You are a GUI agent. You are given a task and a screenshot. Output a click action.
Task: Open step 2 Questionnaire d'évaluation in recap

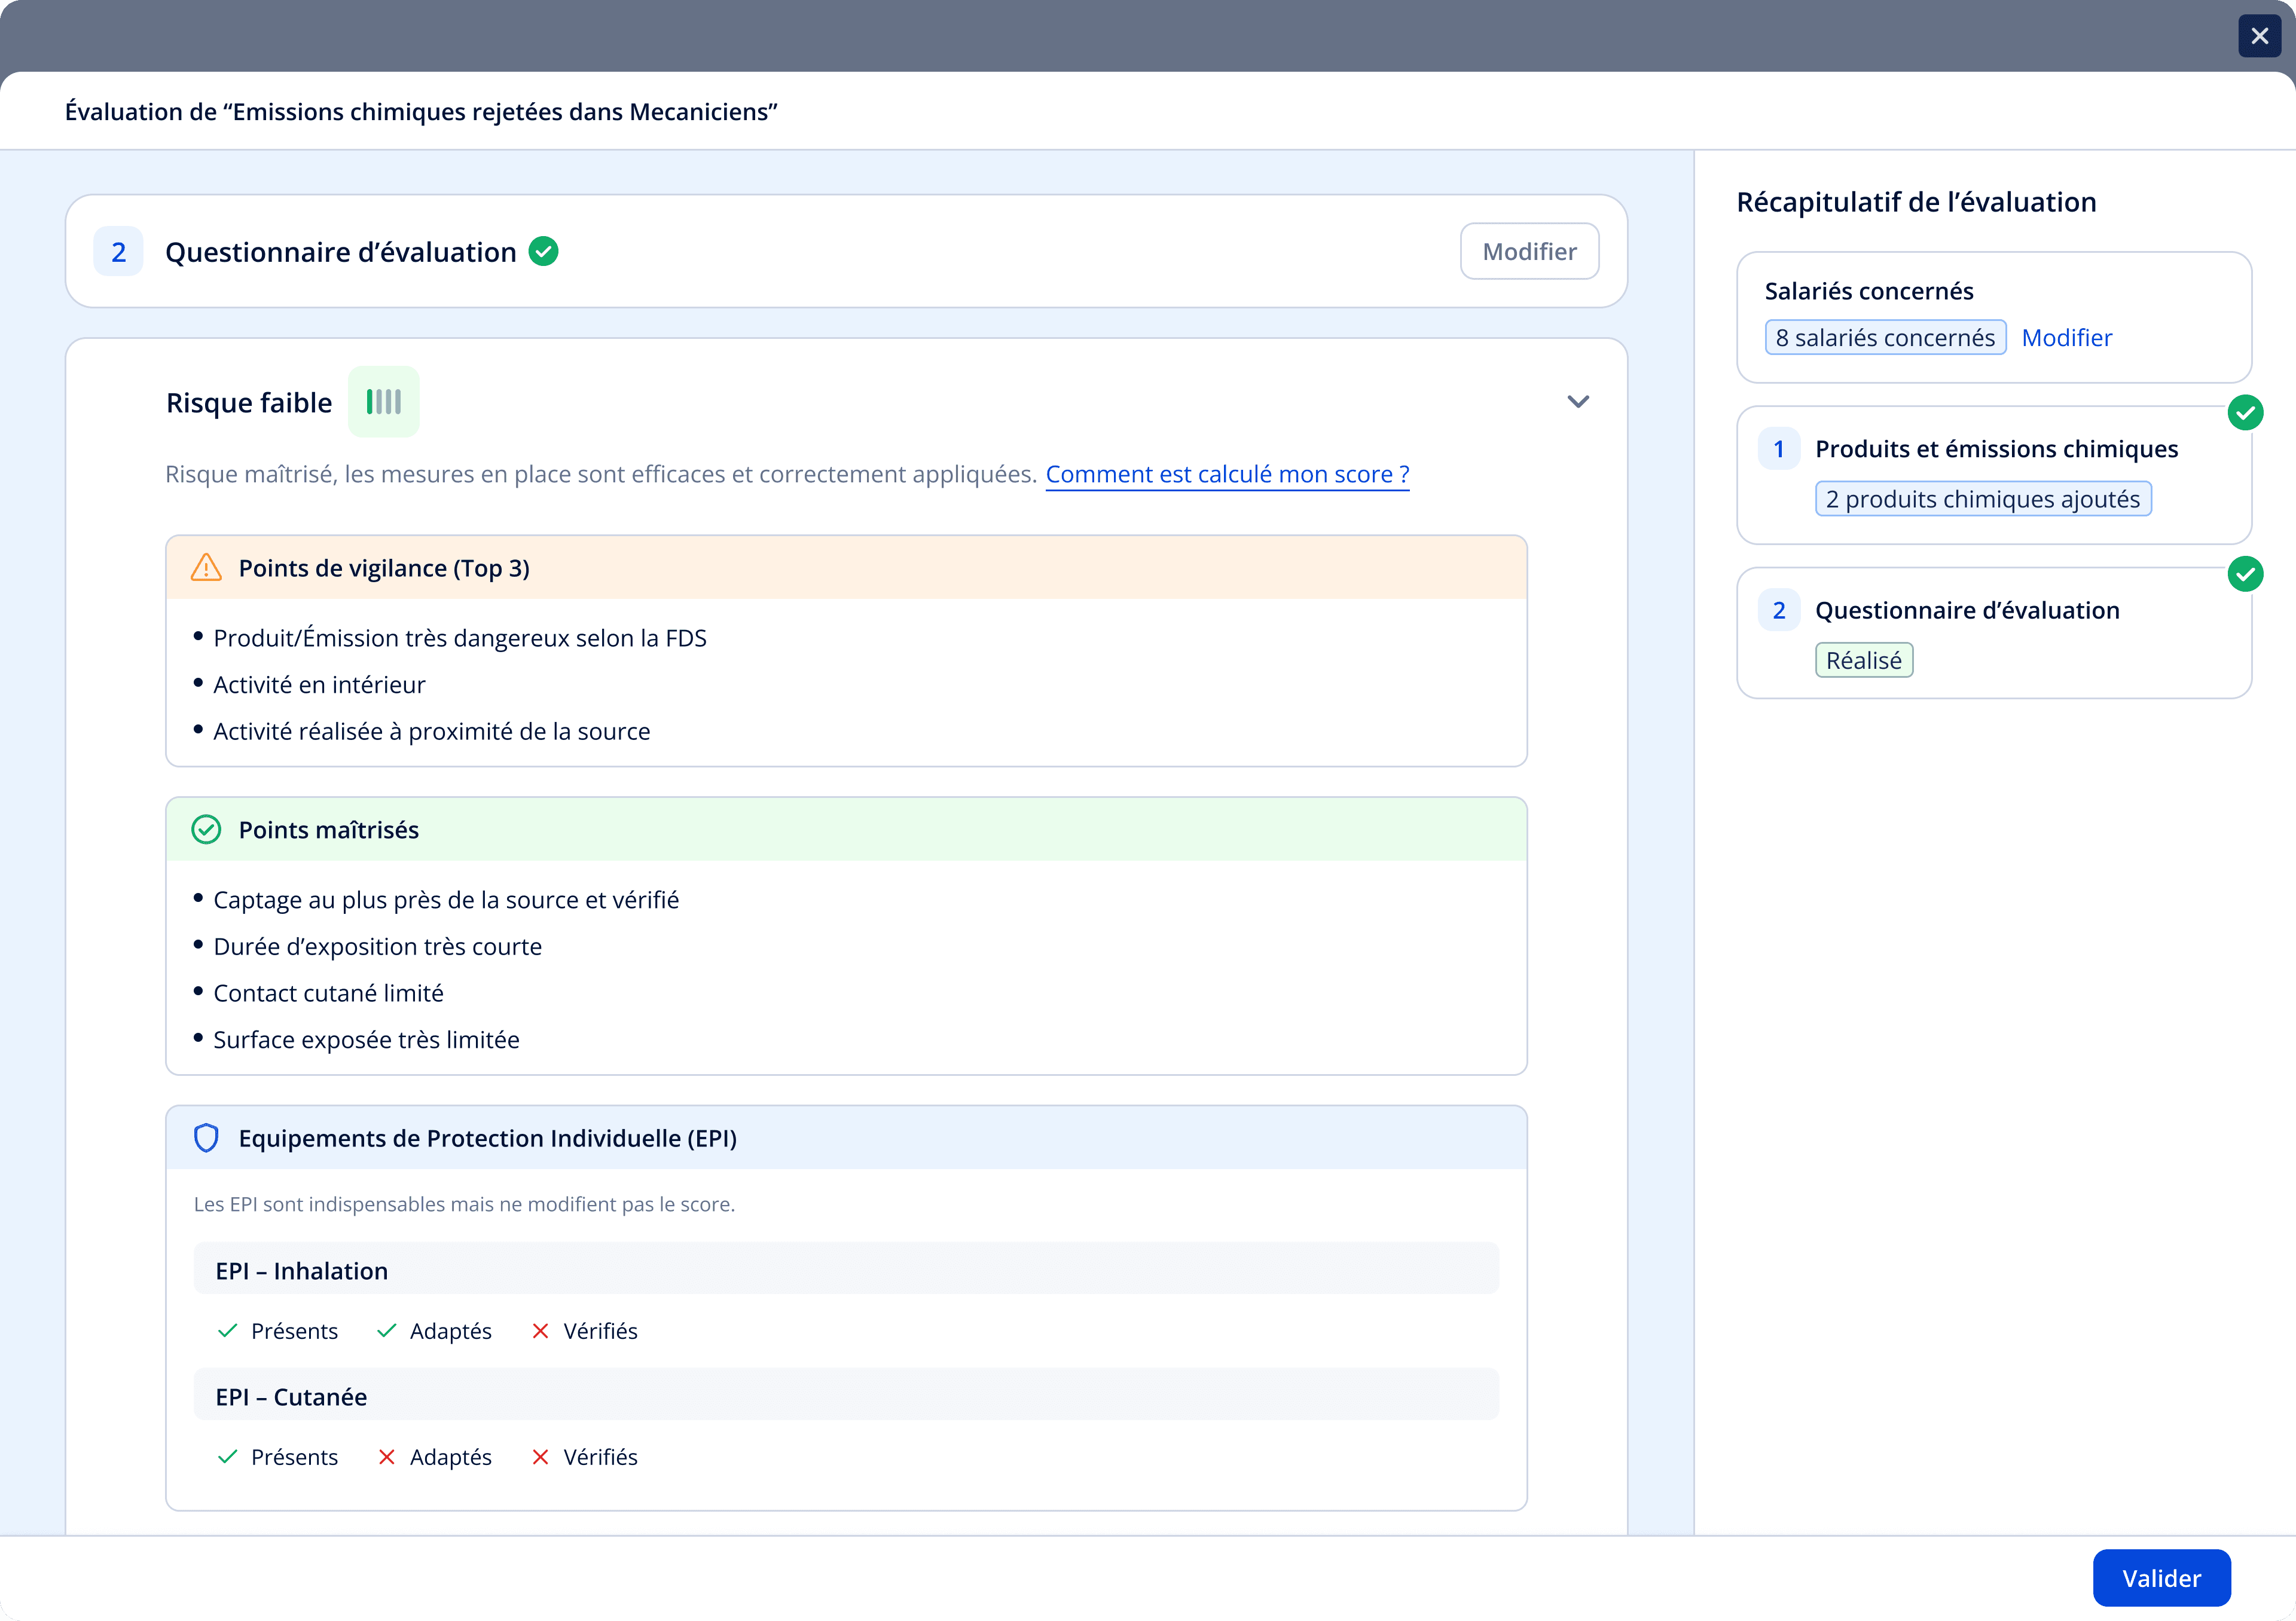tap(1966, 610)
